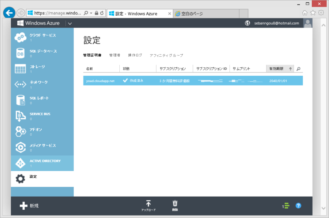329x218 pixels.
Task: Select the 設定 - Windows Azure browser tab
Action: (x=140, y=14)
